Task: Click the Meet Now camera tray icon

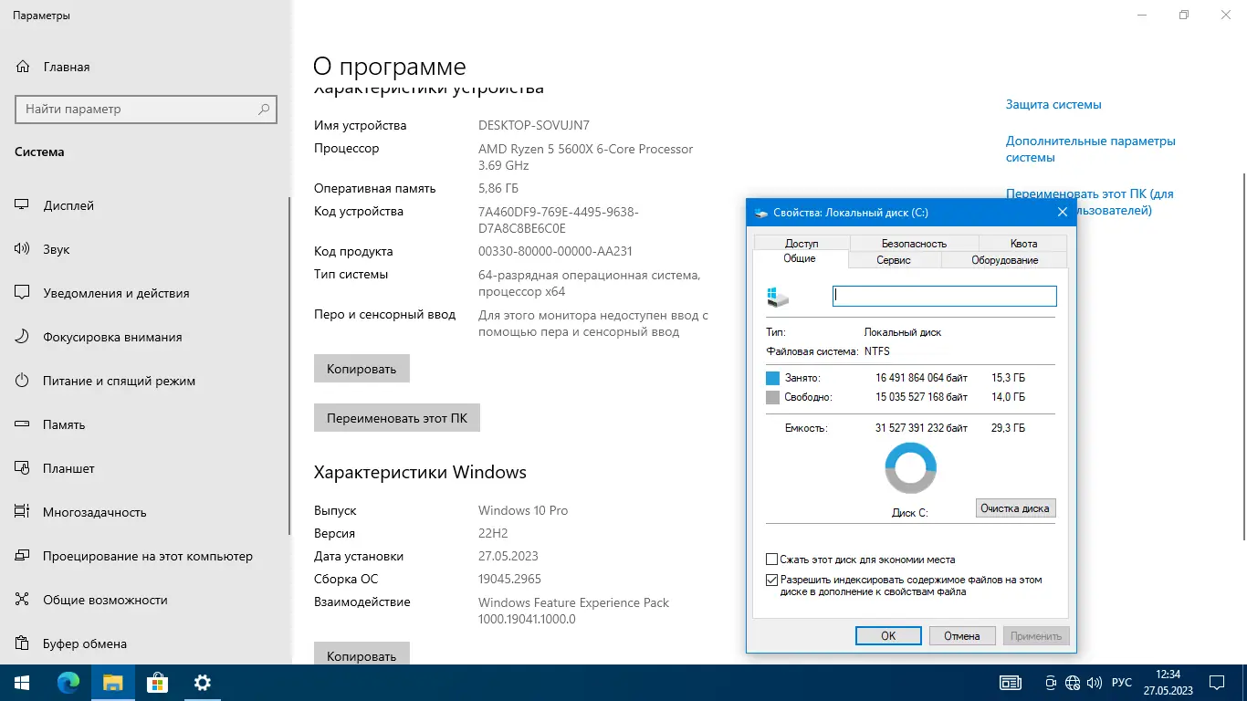Action: (1051, 683)
